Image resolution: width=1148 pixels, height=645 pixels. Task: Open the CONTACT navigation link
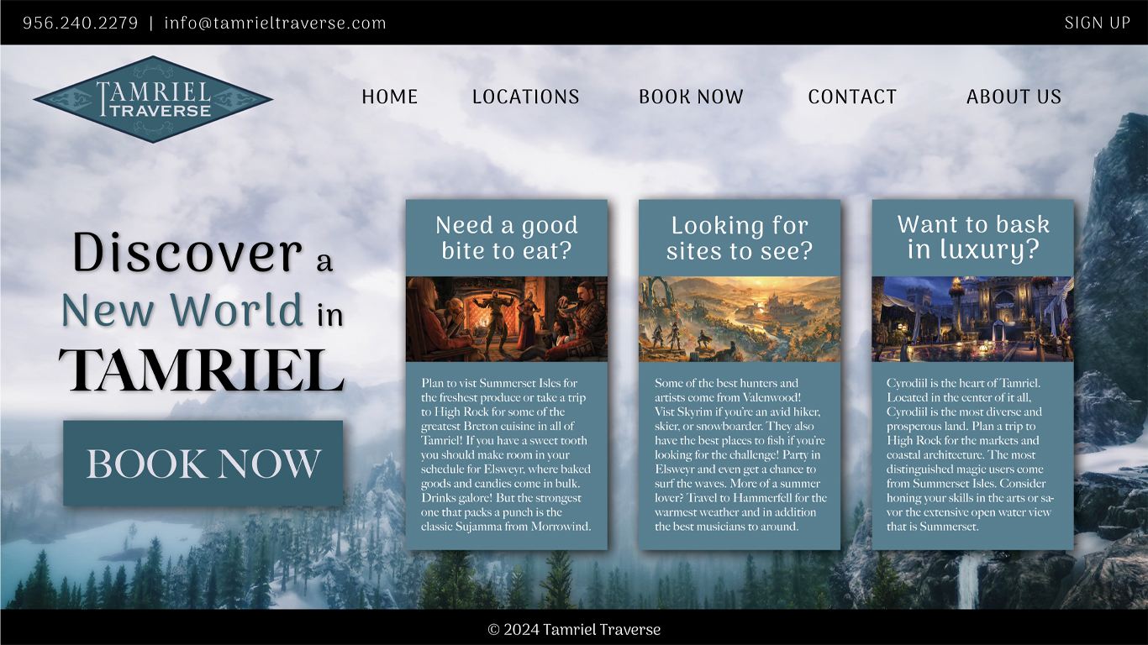(x=852, y=97)
